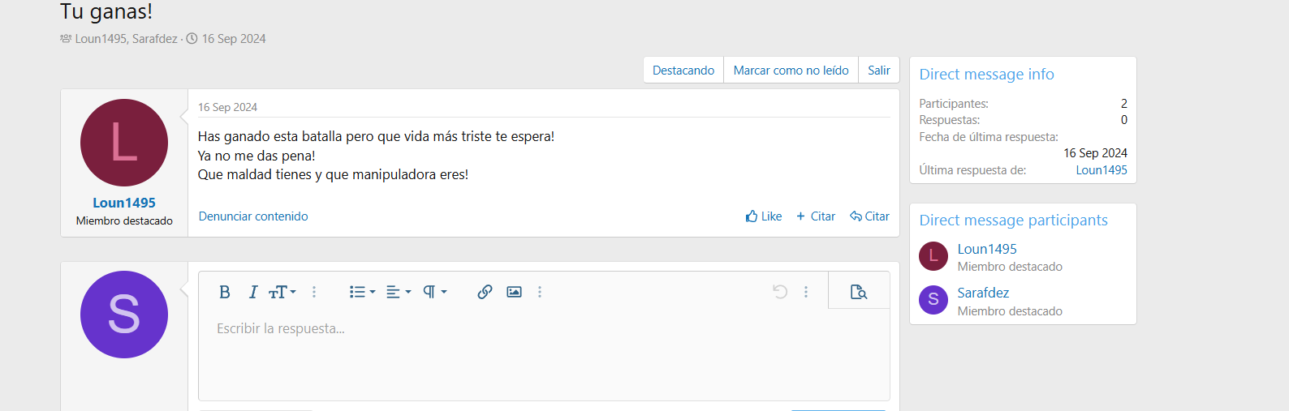Click in the Escribir la respuesta field
Viewport: 1289px width, 411px height.
click(x=544, y=354)
